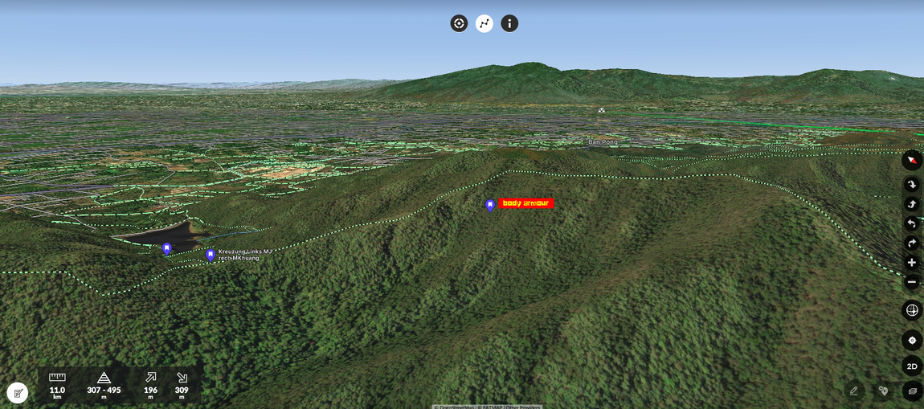Zoom out with the minus button

(911, 282)
